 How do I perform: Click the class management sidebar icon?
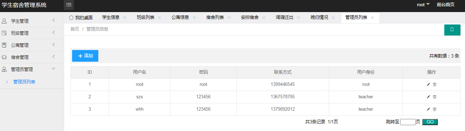[x=4, y=33]
